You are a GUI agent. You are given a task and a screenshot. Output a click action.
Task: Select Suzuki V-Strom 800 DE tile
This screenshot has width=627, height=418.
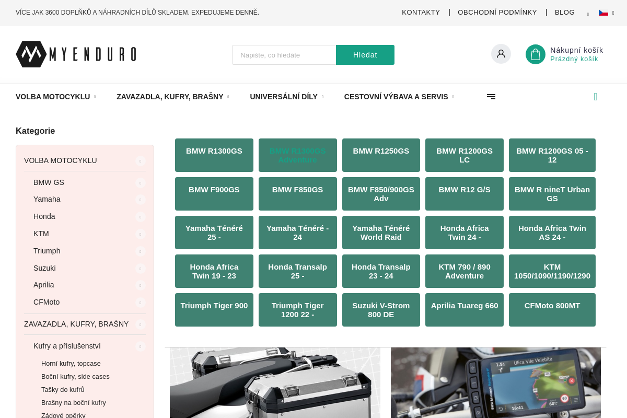(x=381, y=310)
